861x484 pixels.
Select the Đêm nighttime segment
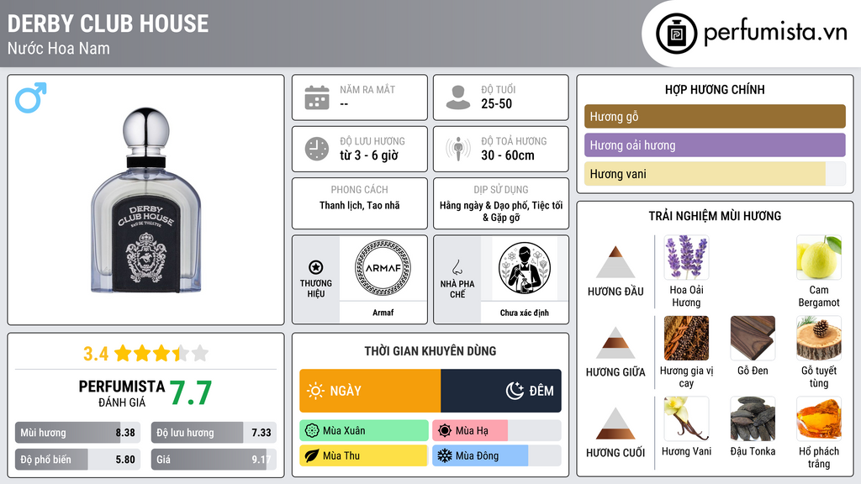(x=501, y=391)
